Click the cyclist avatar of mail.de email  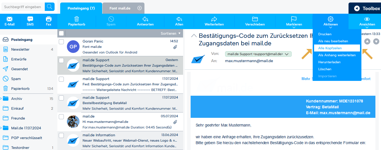pyautogui.click(x=73, y=121)
